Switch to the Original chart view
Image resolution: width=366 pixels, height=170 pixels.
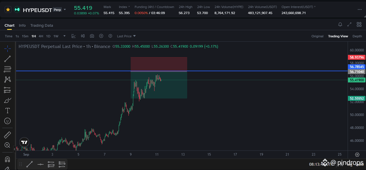318,36
